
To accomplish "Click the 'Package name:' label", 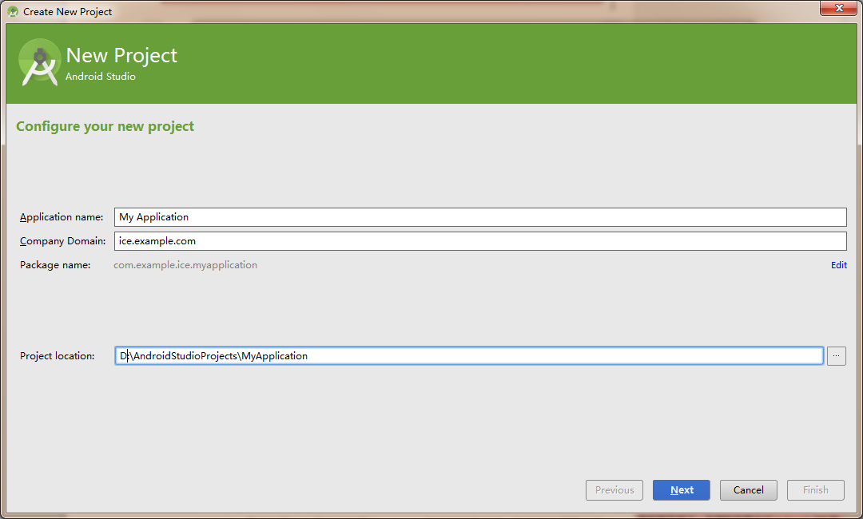I will [55, 265].
